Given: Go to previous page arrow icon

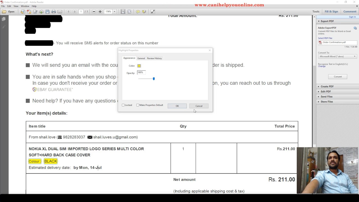Looking at the screenshot, I should click(68, 12).
